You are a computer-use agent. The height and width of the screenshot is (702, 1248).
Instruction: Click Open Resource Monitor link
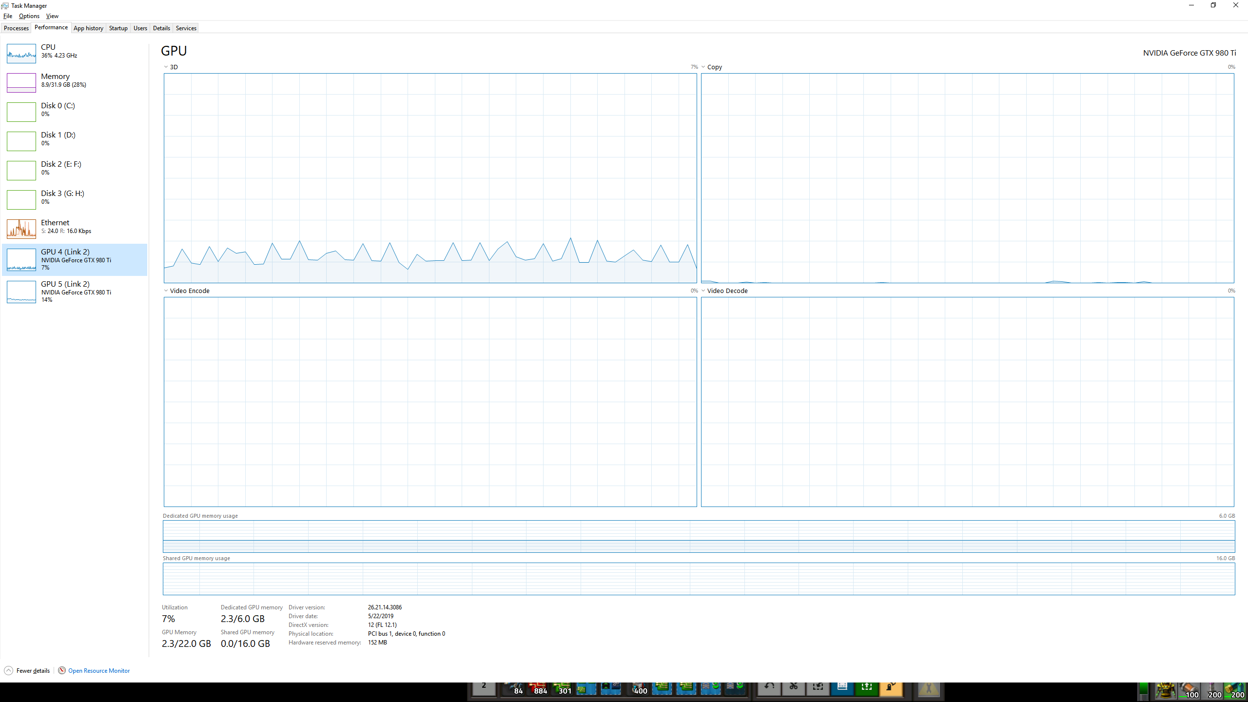click(99, 671)
